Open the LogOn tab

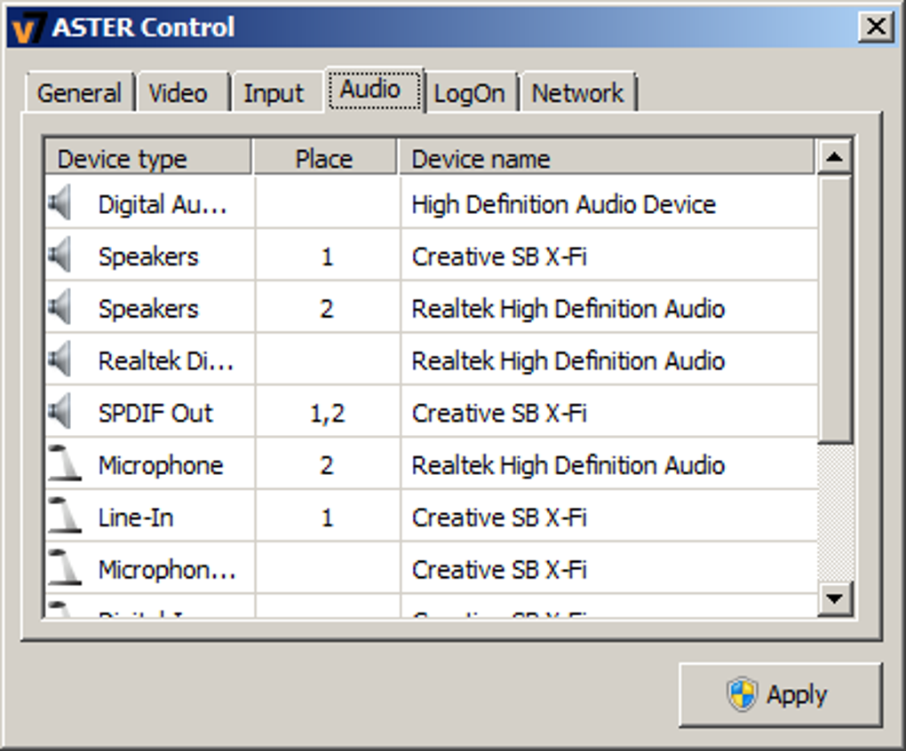coord(469,93)
